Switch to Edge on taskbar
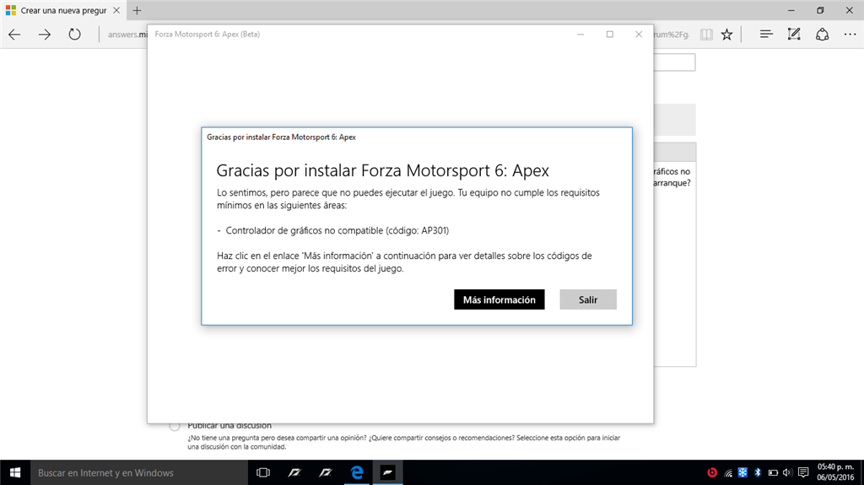Viewport: 864px width, 485px height. [357, 472]
